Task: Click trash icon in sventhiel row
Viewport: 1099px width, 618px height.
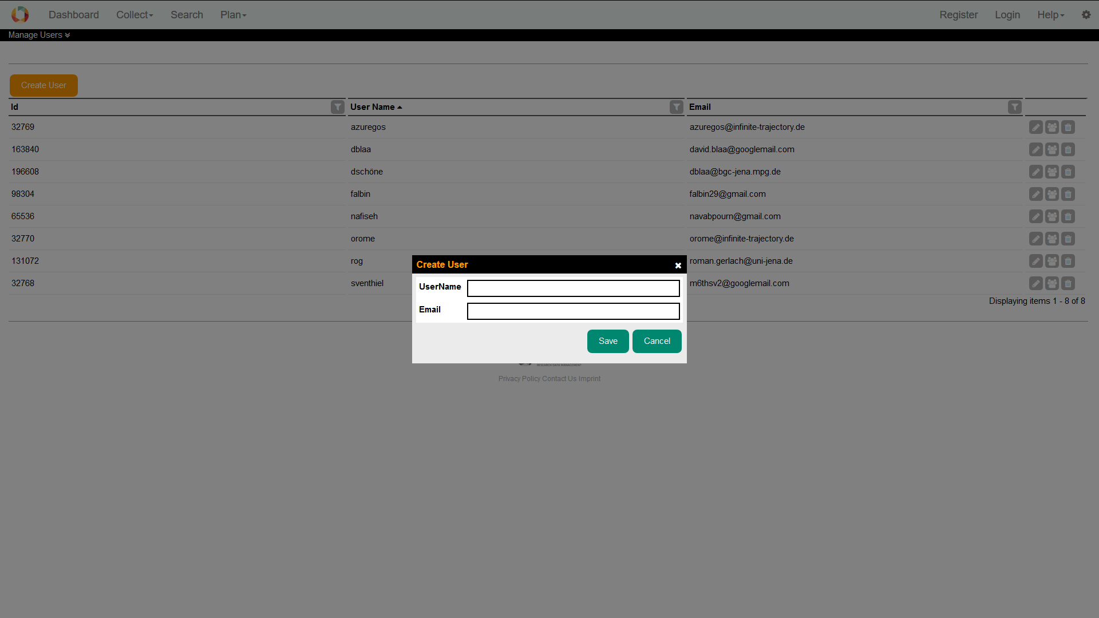Action: [x=1068, y=283]
